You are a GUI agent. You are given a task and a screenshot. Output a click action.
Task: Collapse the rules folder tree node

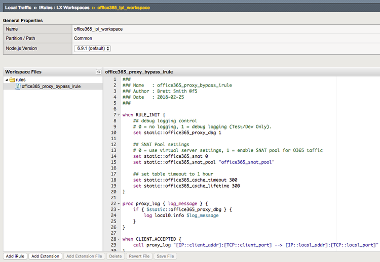7,80
